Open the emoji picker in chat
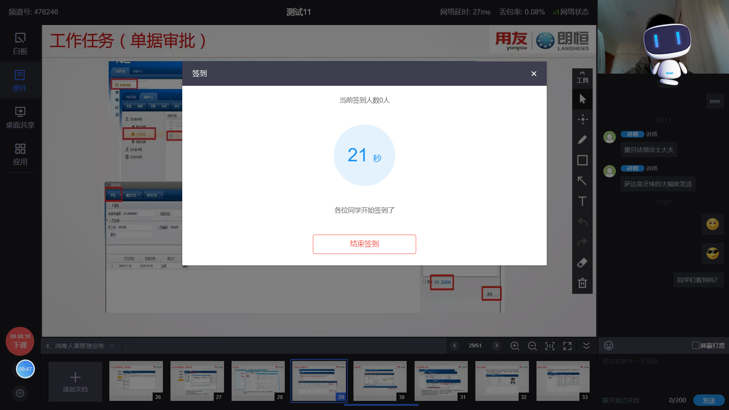 tap(608, 345)
